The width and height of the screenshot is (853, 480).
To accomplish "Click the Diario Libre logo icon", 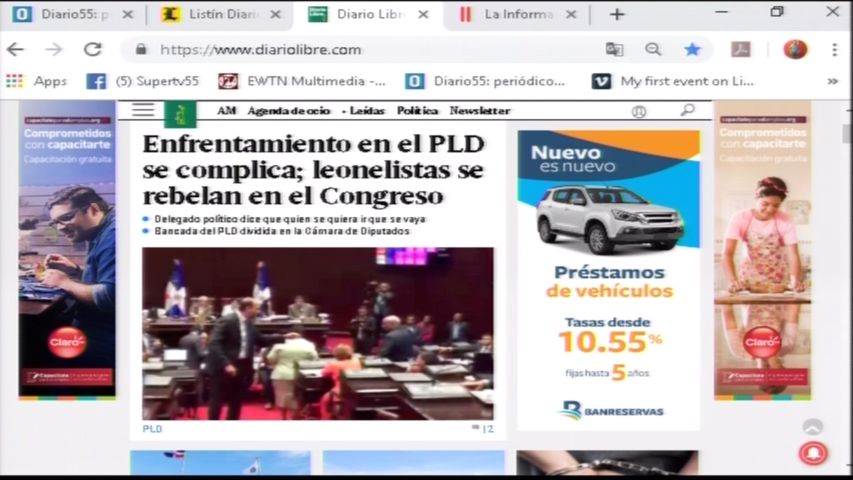I will pos(181,113).
